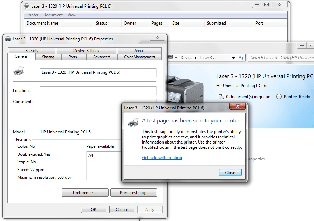Sort queue by Pages column header
Image resolution: width=314 pixels, height=221 pixels.
(159, 23)
